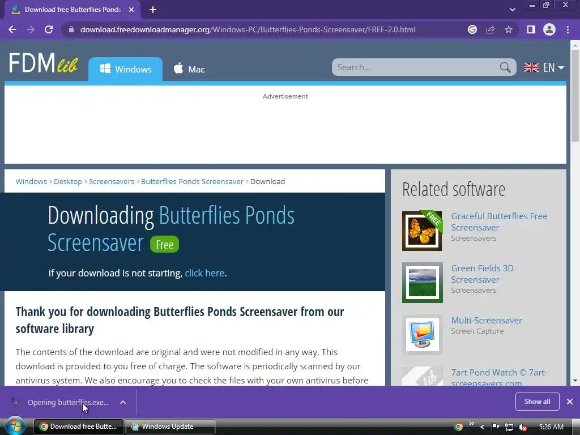Expand the butterflies.exe download options chevron
This screenshot has width=580, height=435.
coord(123,402)
